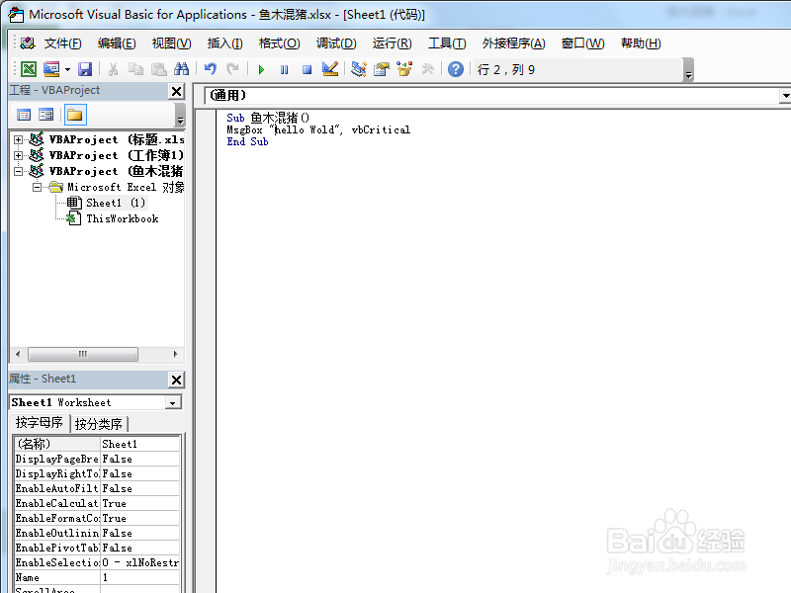This screenshot has height=593, width=791.
Task: Click the View Code icon in Project panel
Action: [x=24, y=115]
